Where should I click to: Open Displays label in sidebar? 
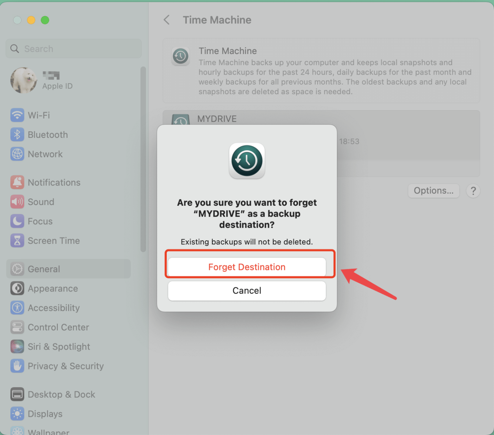coord(45,414)
